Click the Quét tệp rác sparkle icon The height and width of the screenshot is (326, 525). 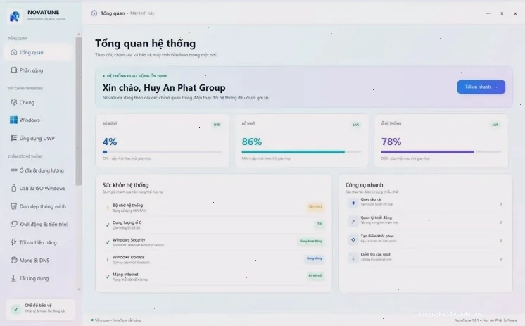(x=353, y=203)
